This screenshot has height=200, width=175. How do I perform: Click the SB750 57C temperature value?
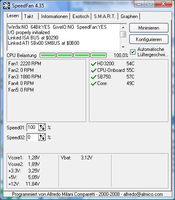(131, 77)
